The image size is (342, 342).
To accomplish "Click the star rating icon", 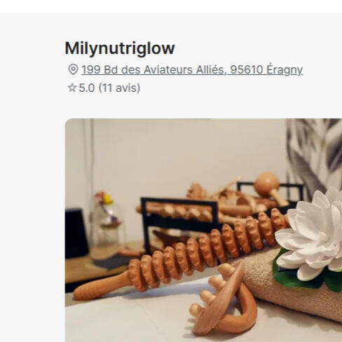I will 72,88.
